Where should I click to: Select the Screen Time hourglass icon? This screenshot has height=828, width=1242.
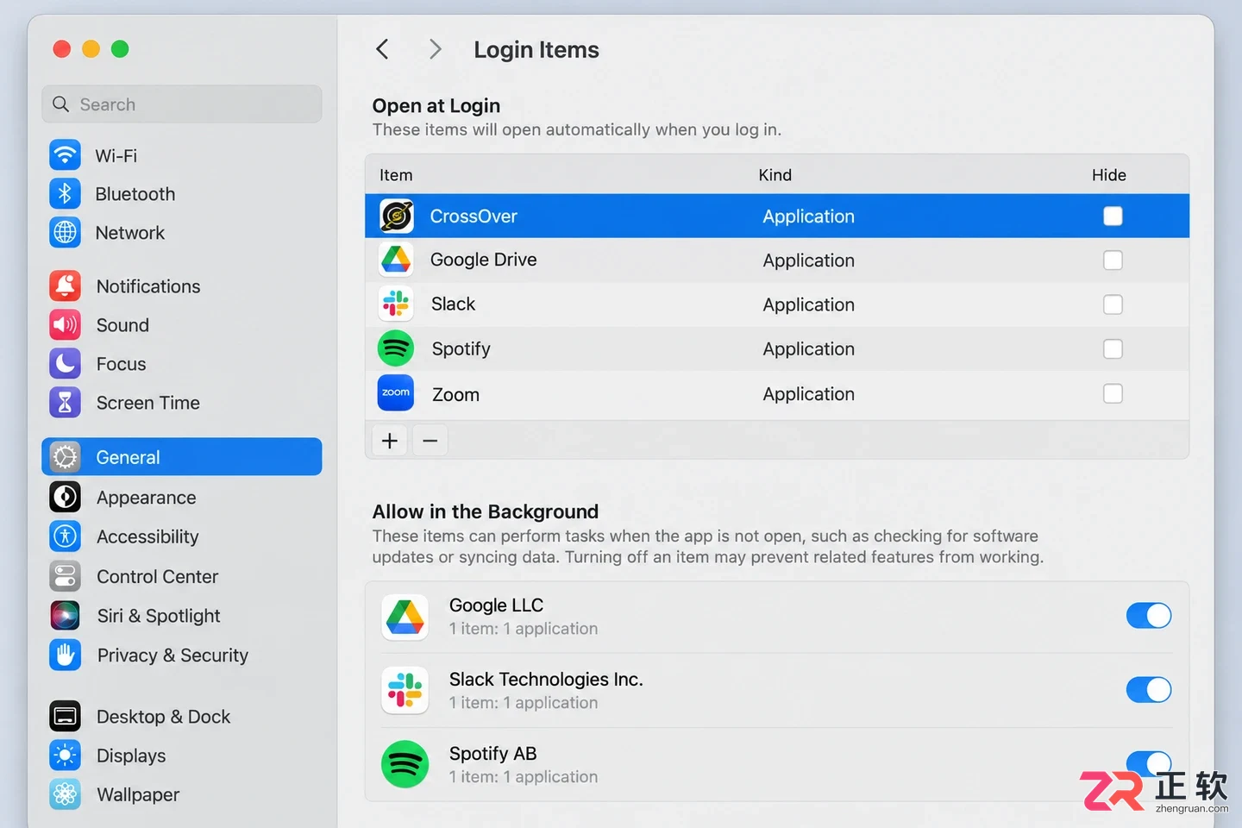point(65,403)
